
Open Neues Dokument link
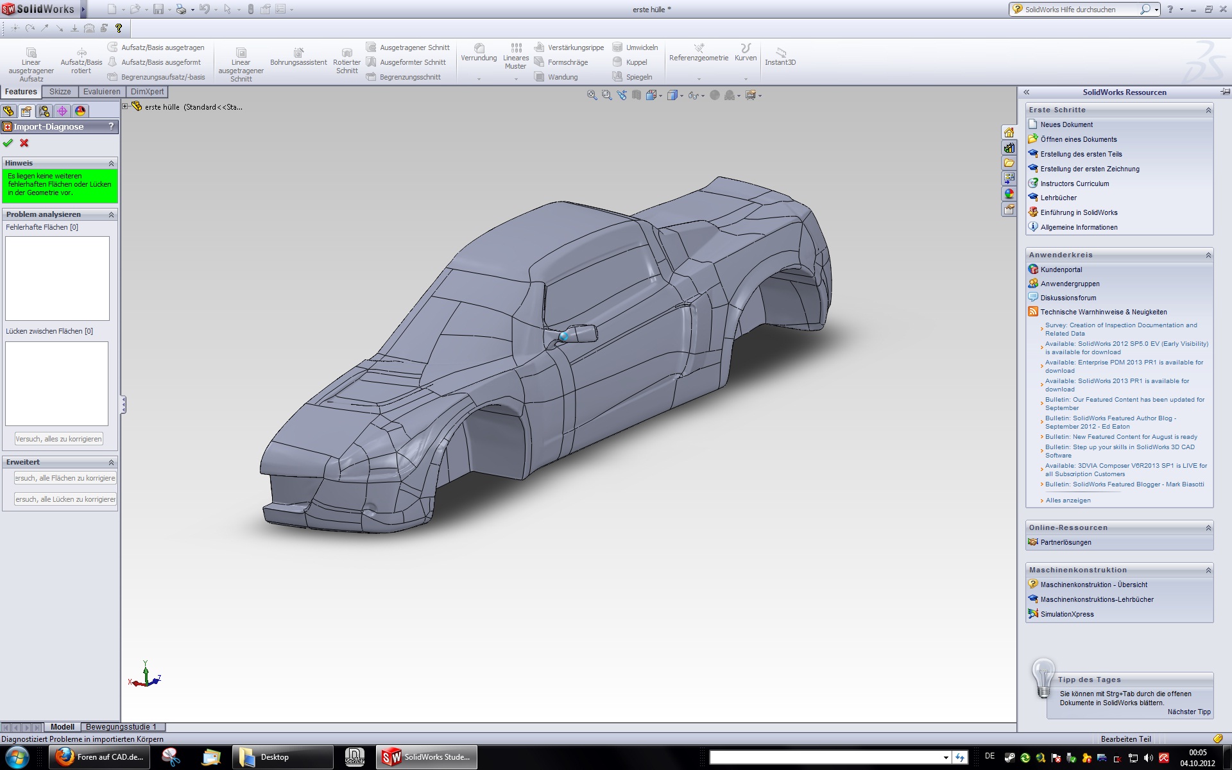[1066, 124]
